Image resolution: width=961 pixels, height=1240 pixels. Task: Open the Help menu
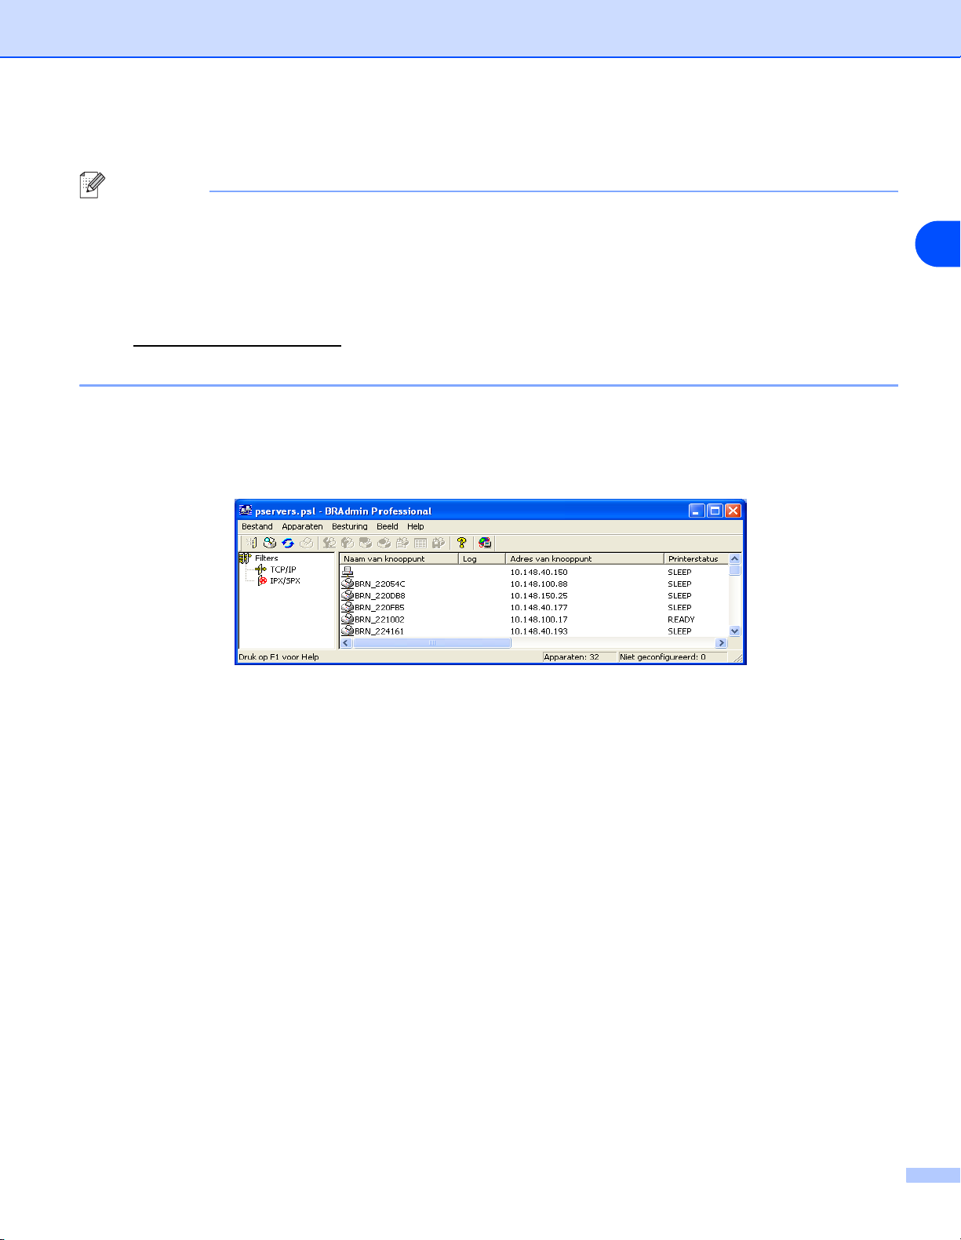coord(416,526)
